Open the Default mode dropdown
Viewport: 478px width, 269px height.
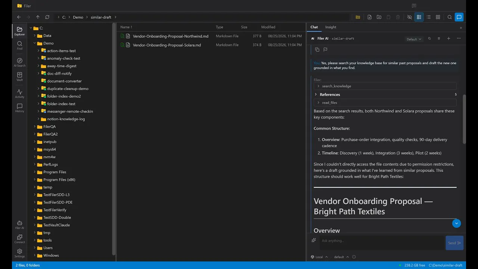414,39
